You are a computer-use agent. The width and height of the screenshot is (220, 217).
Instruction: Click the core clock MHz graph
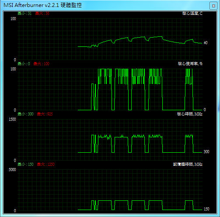coord(110,140)
